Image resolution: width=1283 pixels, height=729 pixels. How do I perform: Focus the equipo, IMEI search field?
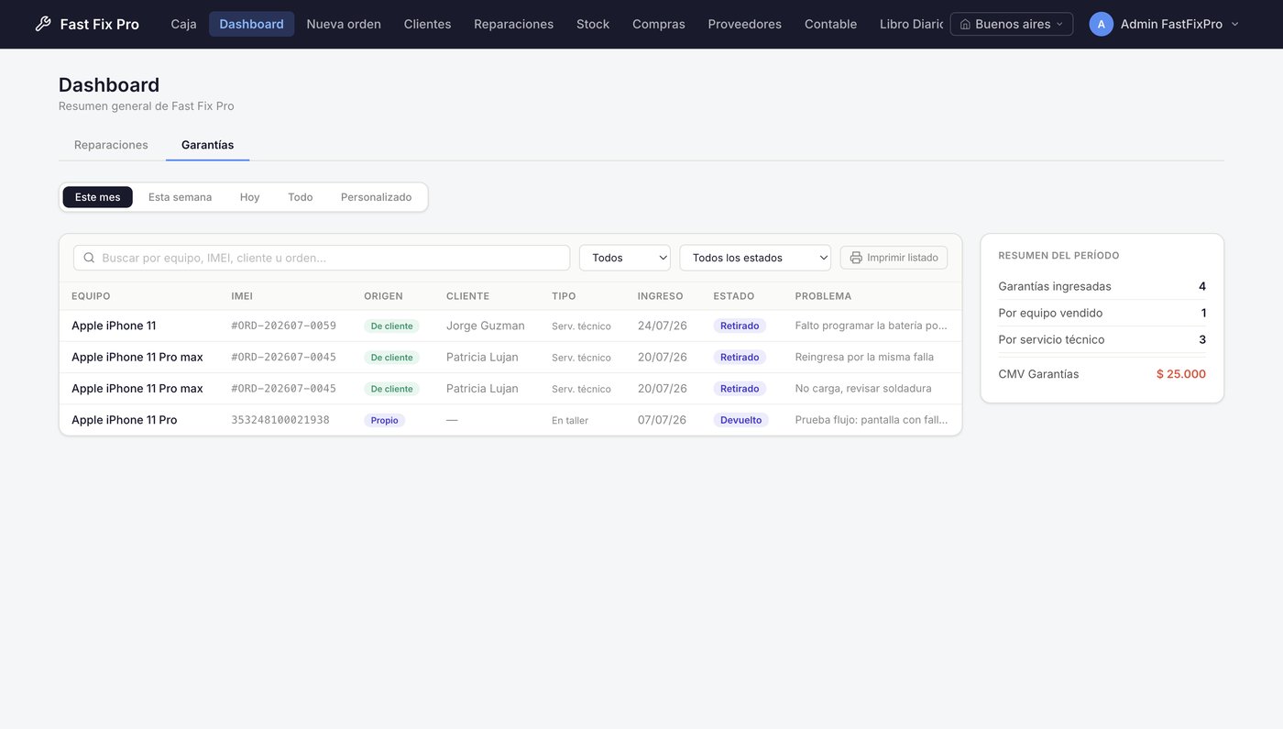coord(322,258)
